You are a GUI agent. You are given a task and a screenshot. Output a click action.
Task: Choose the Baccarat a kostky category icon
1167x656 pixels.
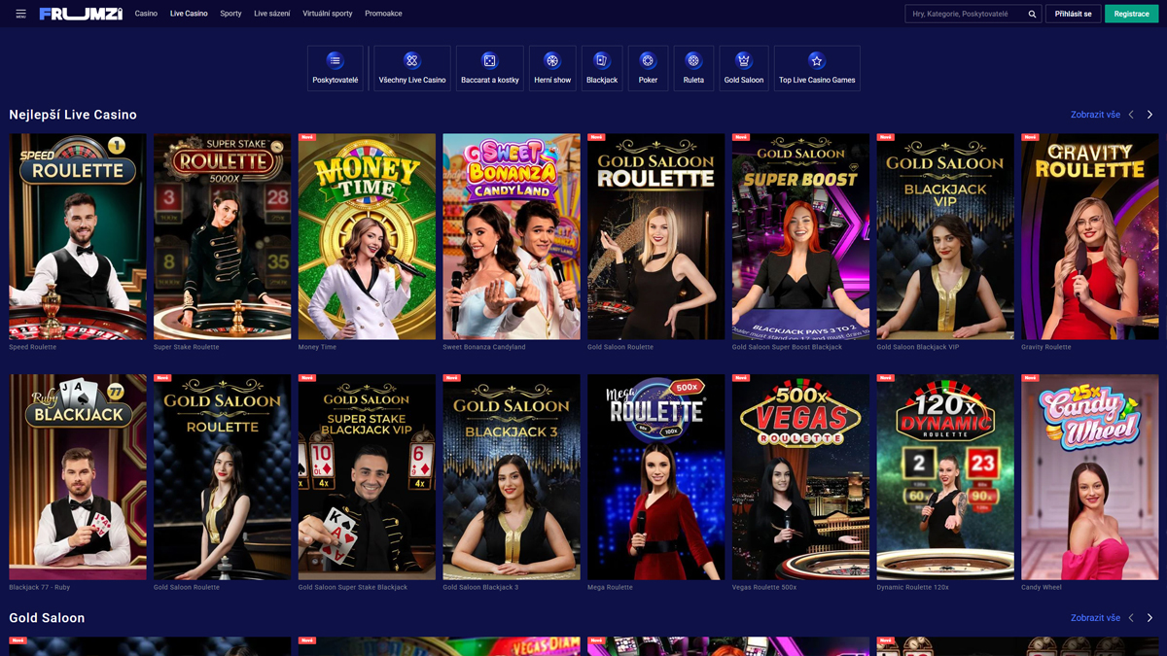pyautogui.click(x=489, y=61)
